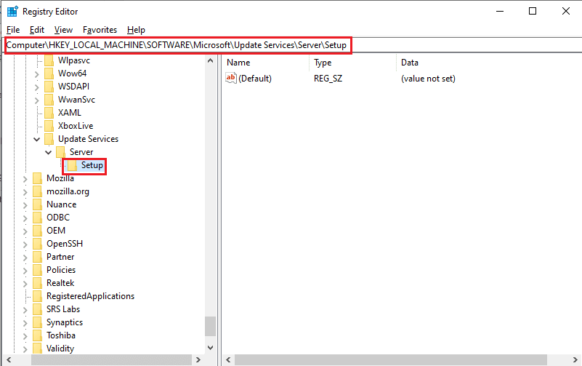Click values pane scroll right arrow
The height and width of the screenshot is (366, 582).
(x=575, y=359)
